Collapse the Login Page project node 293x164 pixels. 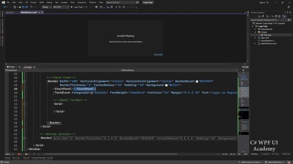(253, 26)
